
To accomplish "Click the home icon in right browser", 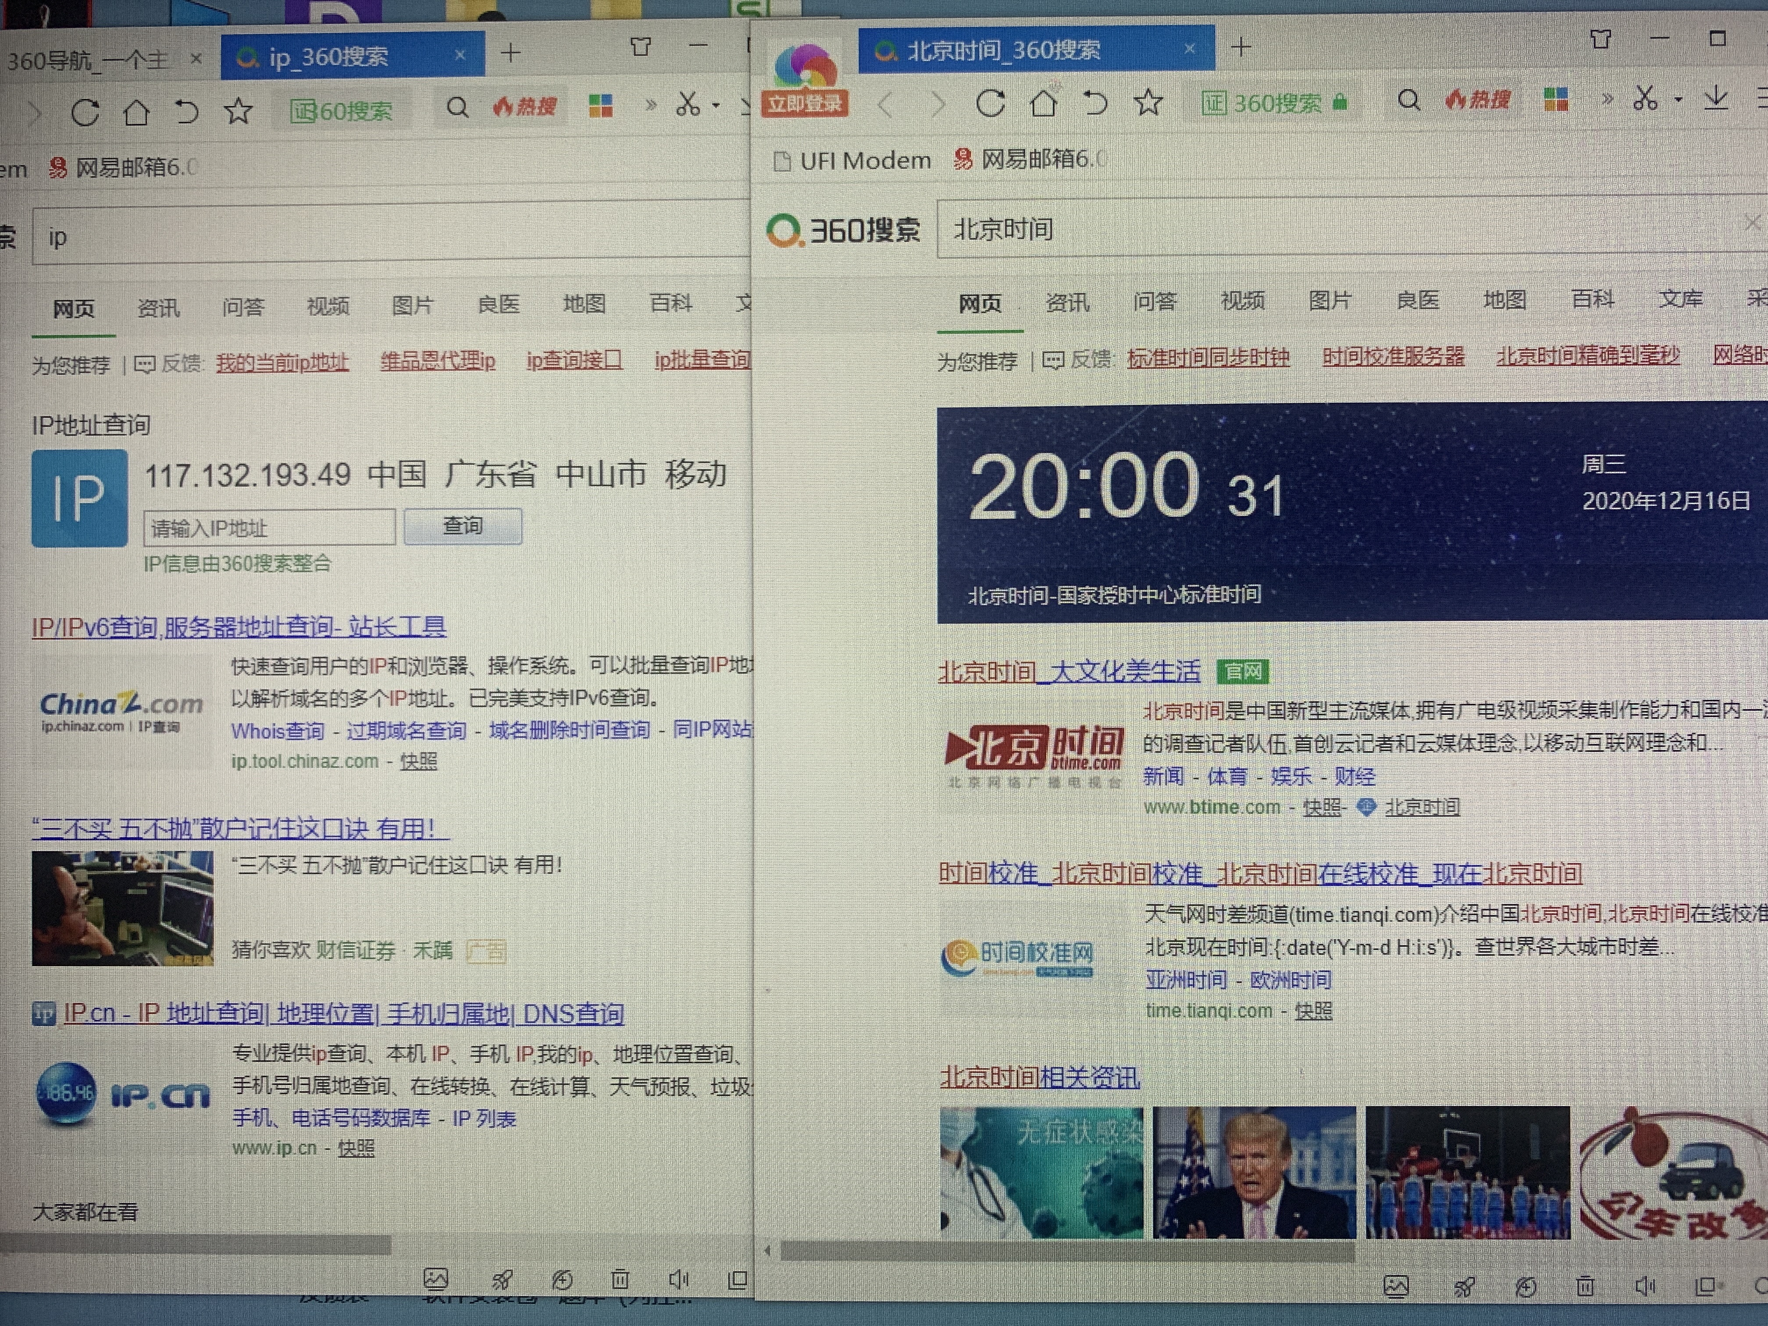I will (1043, 103).
